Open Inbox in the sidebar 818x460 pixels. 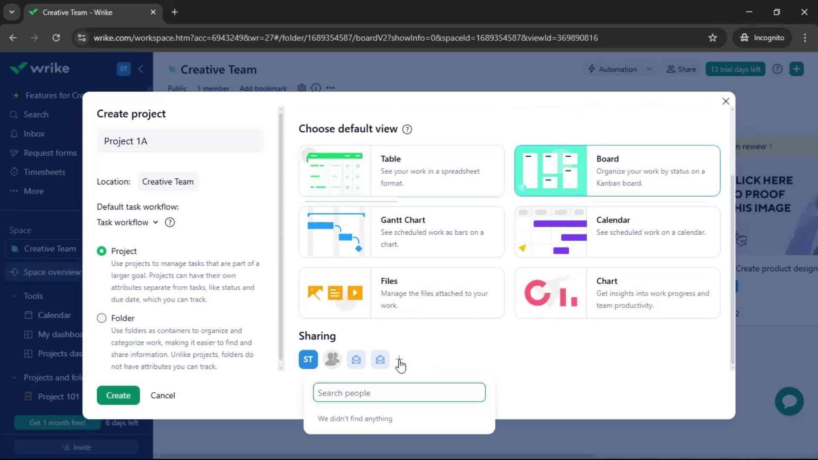tap(34, 134)
